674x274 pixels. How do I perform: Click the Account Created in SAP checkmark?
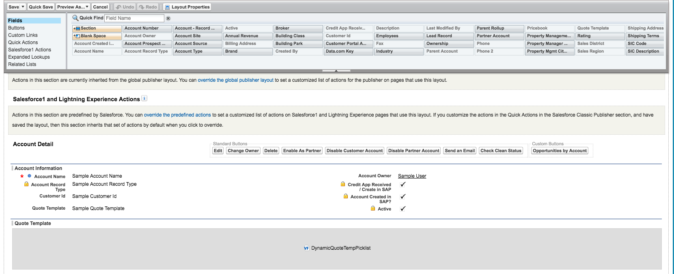[x=403, y=196]
